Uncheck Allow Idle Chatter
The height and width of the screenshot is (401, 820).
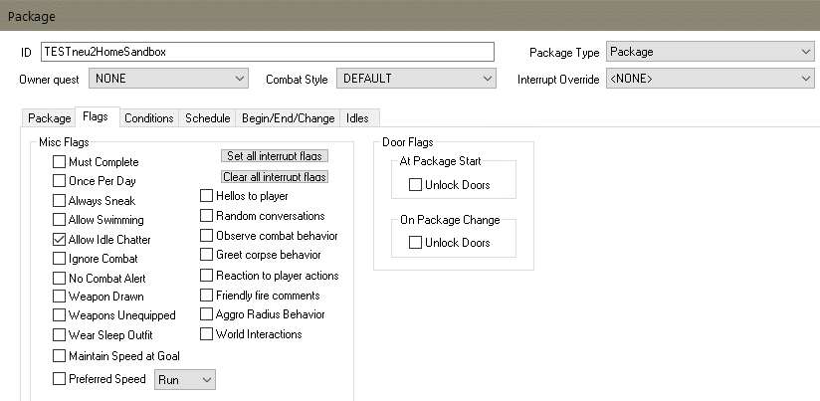click(x=60, y=239)
